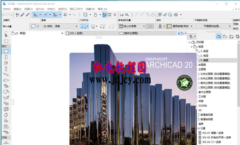Select the Morph tool
Screen dimensions: 240x145
(6, 115)
